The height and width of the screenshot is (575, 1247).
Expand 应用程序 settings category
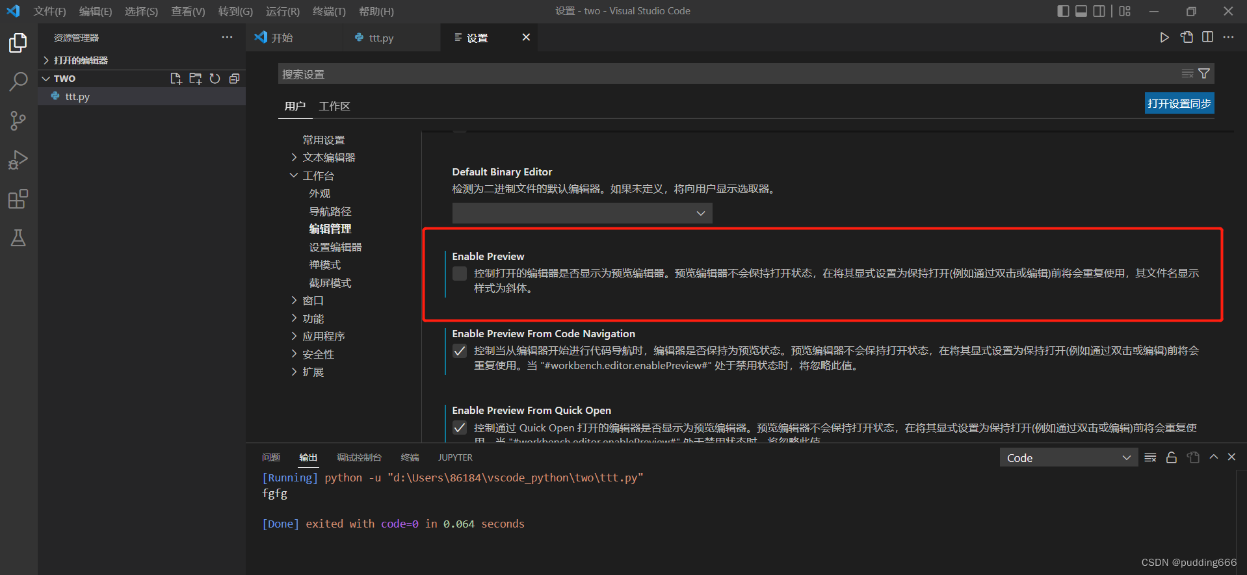pos(294,336)
